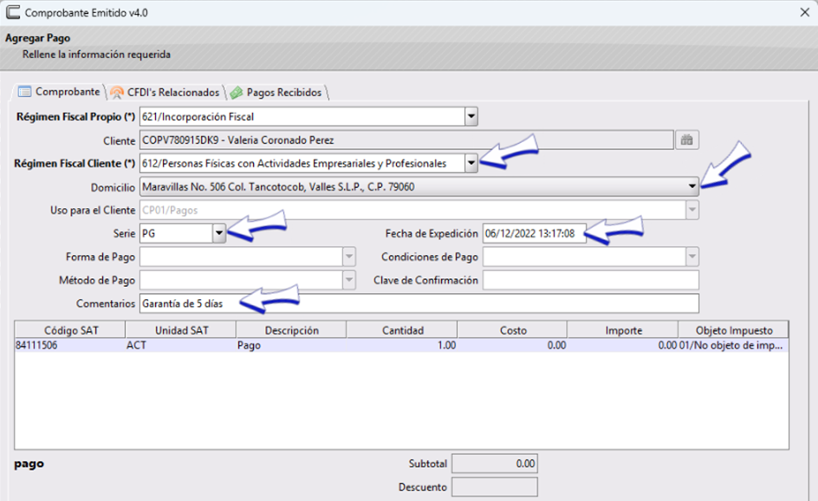This screenshot has width=818, height=501.
Task: Select the Pago description cell
Action: (x=291, y=346)
